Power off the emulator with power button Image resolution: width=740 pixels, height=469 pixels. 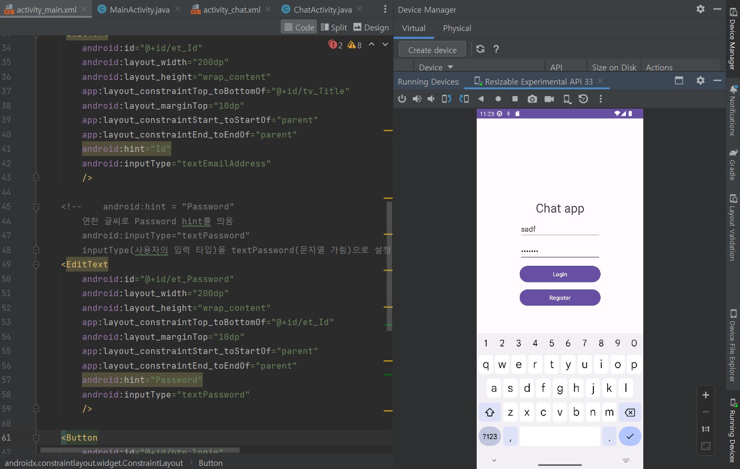tap(402, 99)
